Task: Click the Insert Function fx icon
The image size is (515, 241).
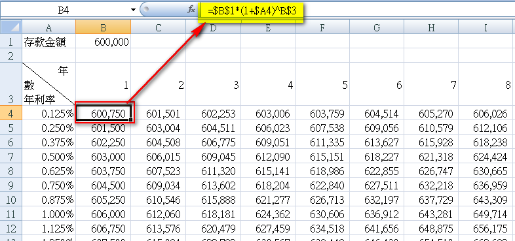Action: pyautogui.click(x=191, y=10)
